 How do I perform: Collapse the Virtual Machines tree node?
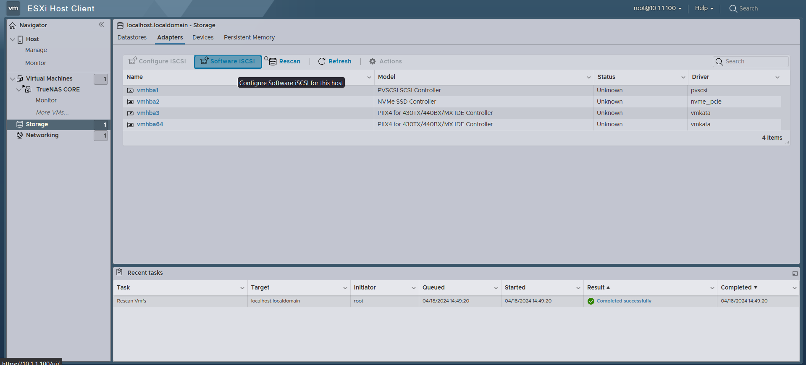pos(13,79)
